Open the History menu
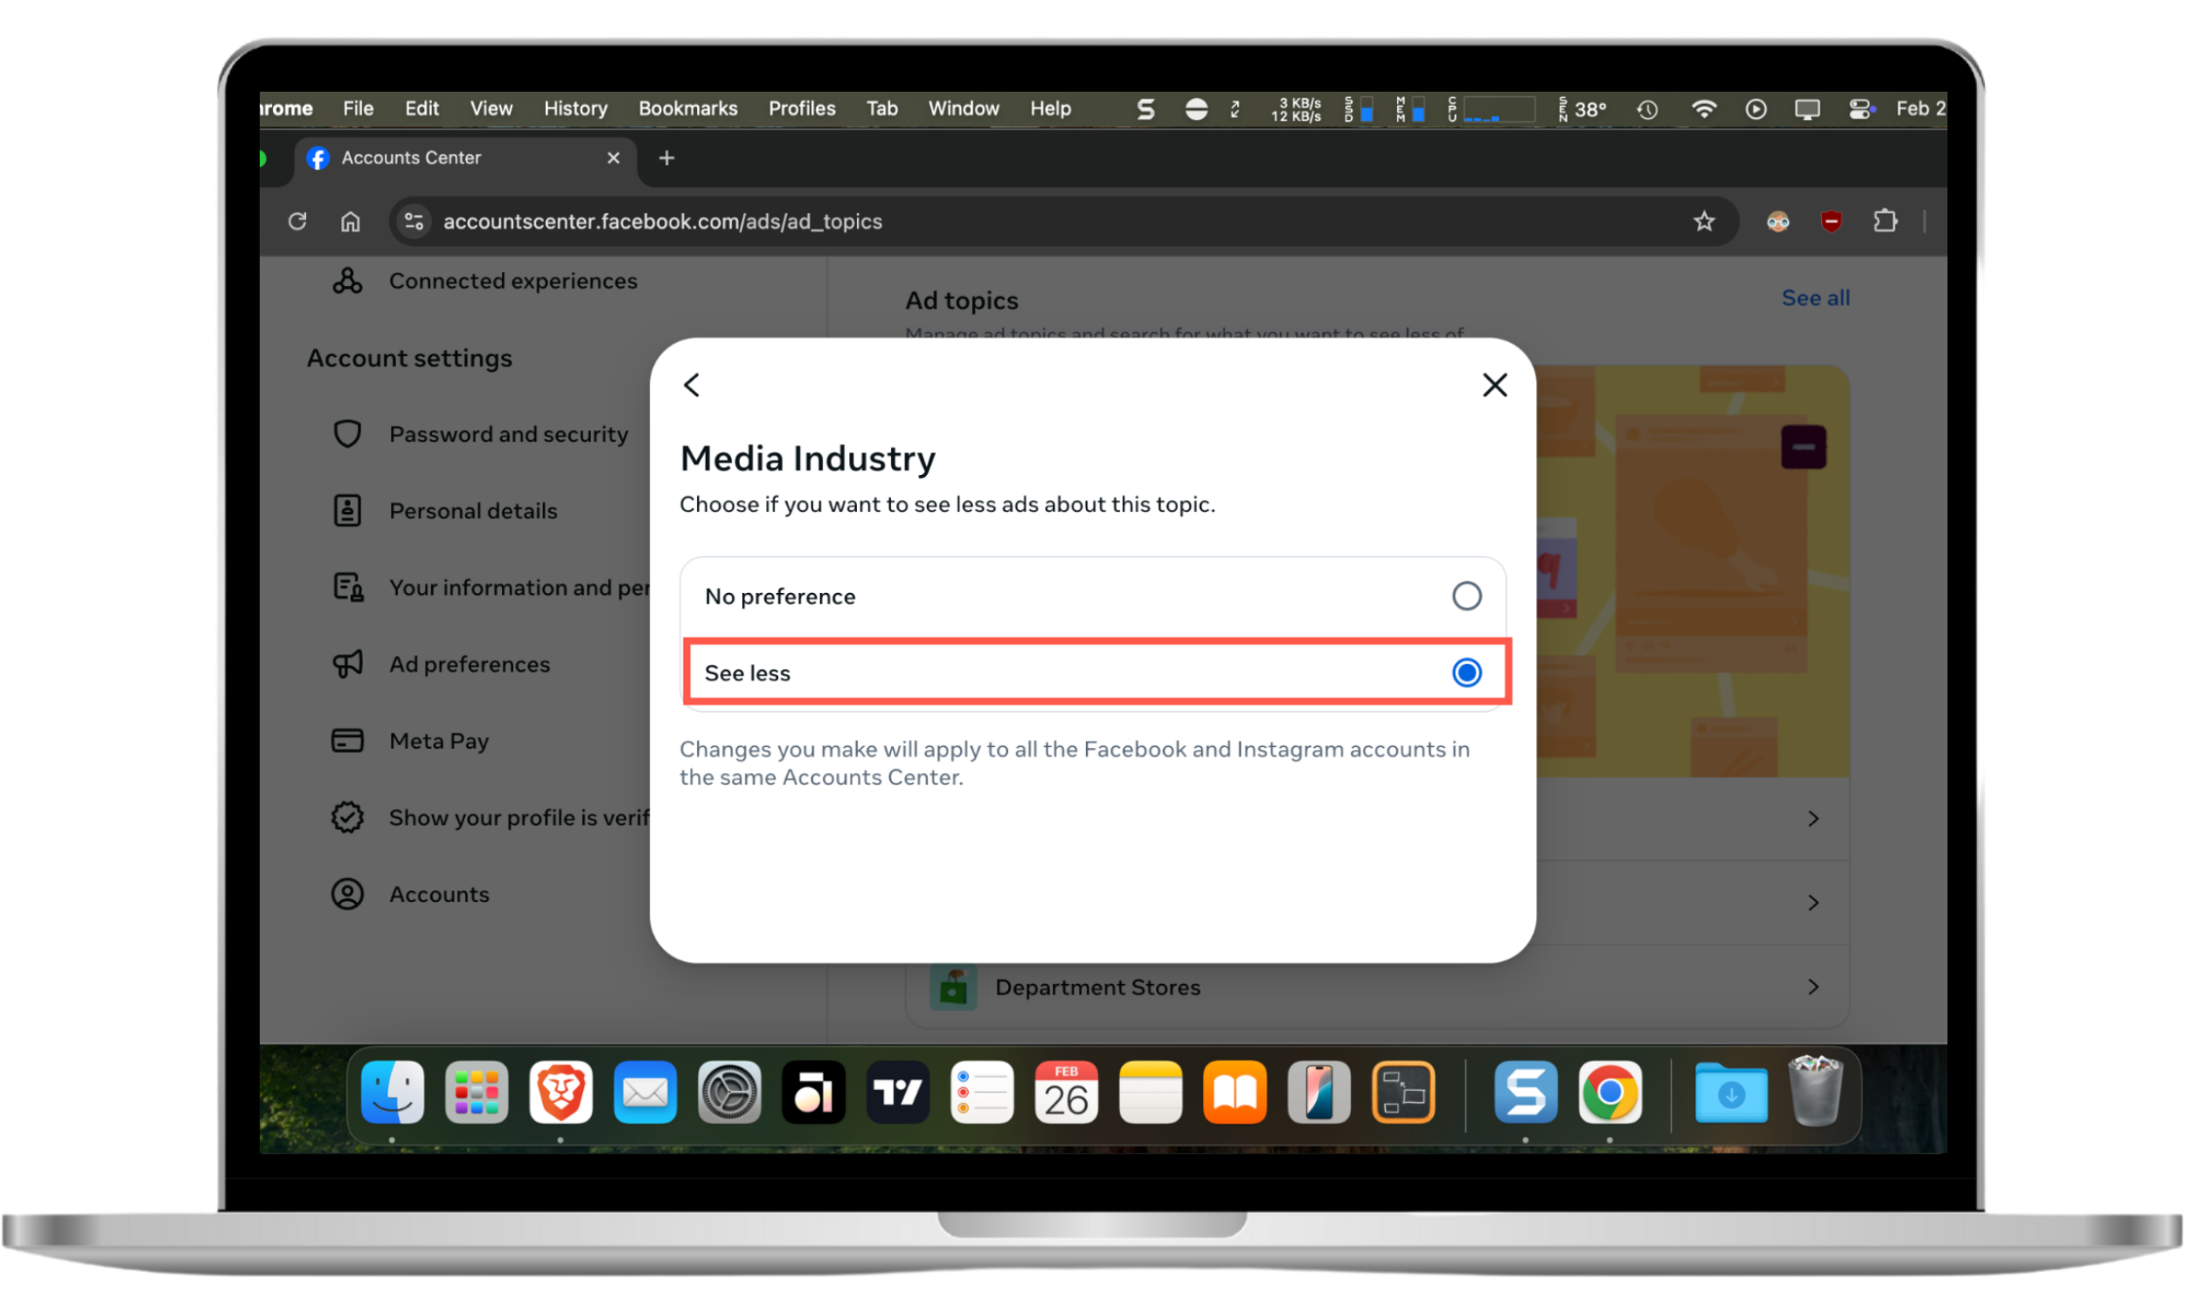This screenshot has height=1312, width=2186. (575, 108)
